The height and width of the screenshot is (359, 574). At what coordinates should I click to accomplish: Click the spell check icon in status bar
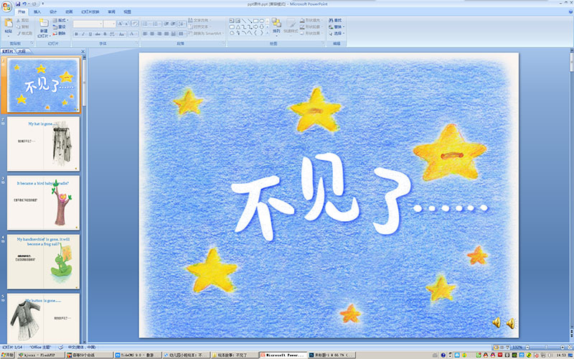(60, 347)
